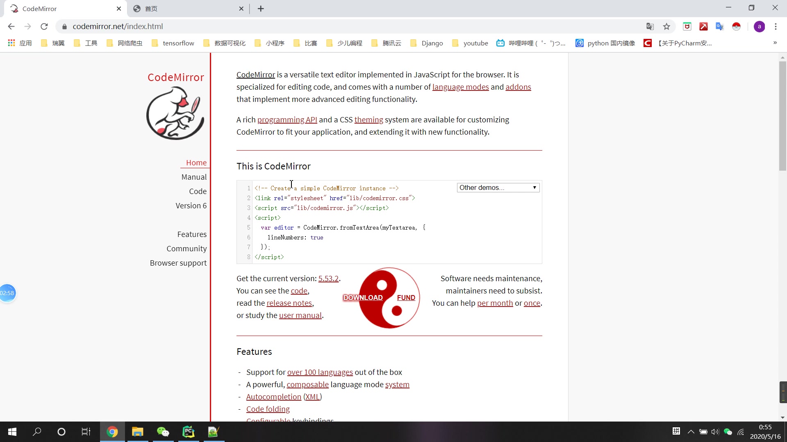787x442 pixels.
Task: Follow the addons link
Action: 518,87
